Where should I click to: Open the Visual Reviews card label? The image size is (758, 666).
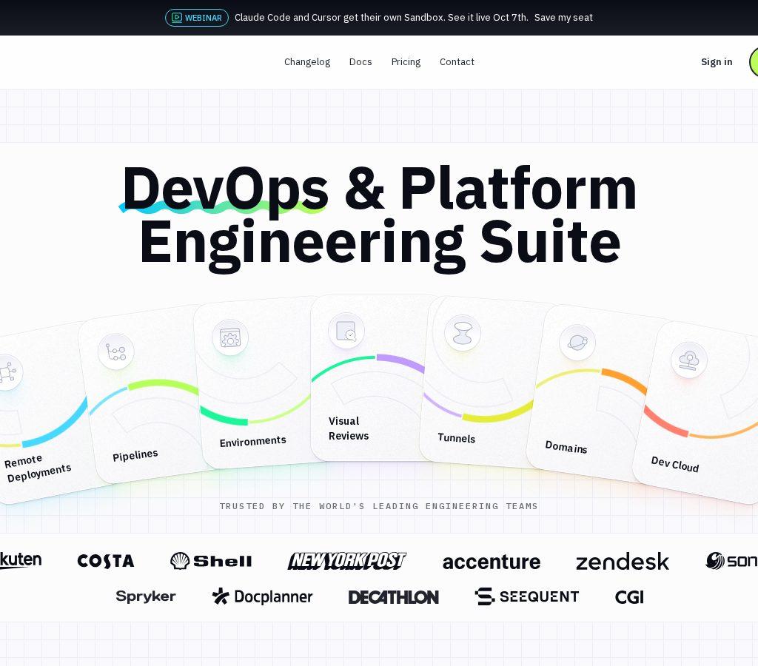tap(349, 428)
